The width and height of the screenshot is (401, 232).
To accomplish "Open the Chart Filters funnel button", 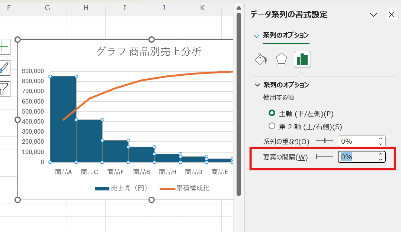I will tap(4, 89).
